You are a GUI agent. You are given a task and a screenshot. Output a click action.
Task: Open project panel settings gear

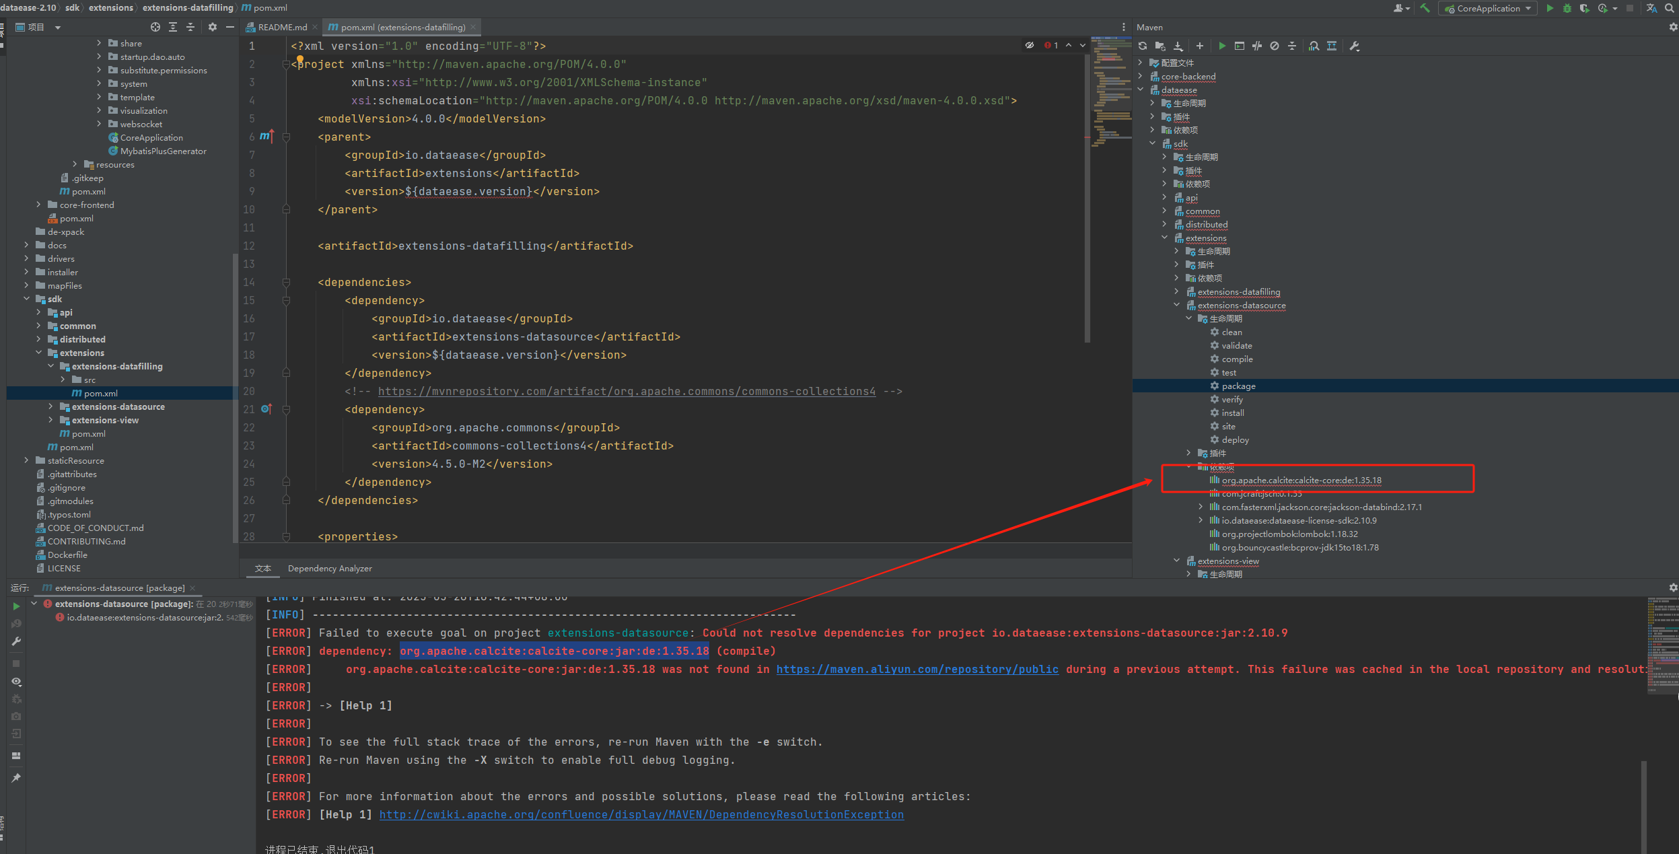[x=213, y=27]
